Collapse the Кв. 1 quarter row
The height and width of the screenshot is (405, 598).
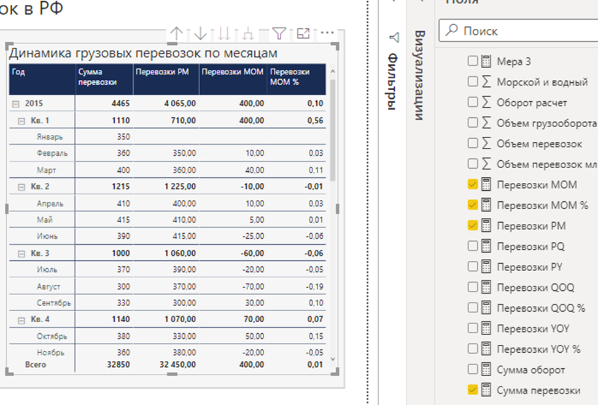(21, 121)
